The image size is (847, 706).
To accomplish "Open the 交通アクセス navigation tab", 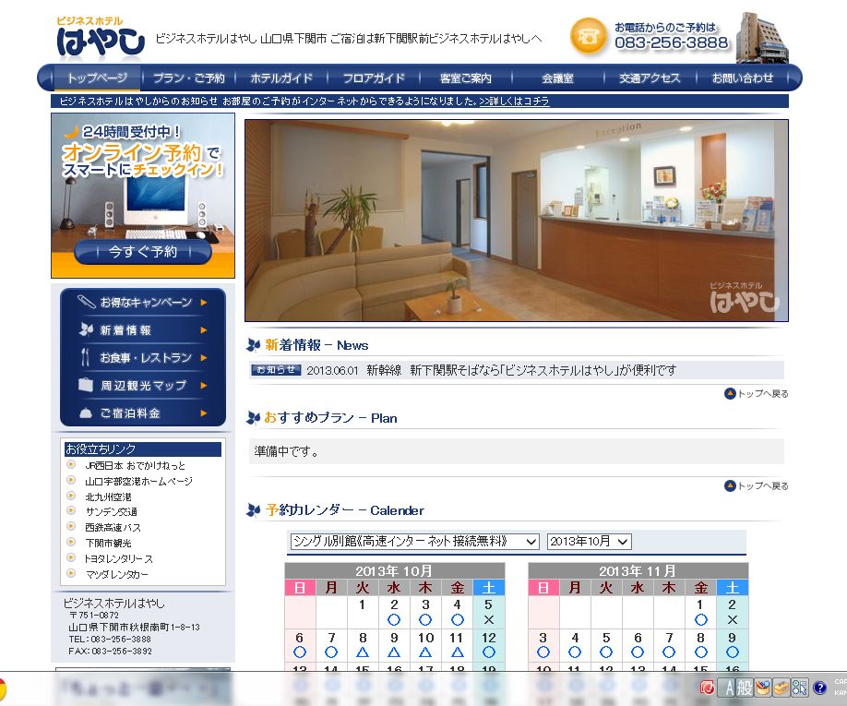I will [x=650, y=78].
